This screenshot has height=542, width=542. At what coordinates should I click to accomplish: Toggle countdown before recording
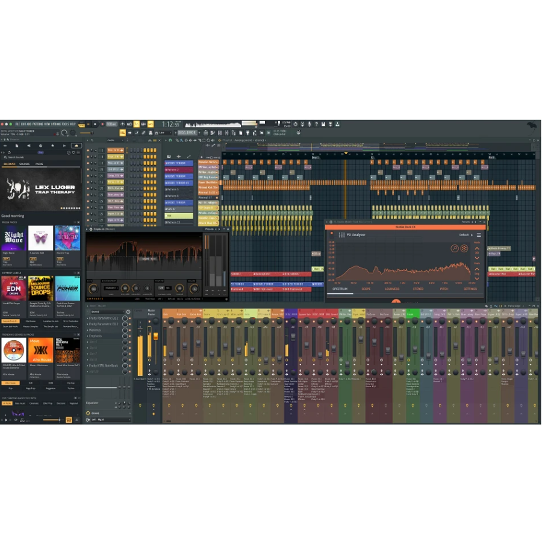[x=137, y=123]
